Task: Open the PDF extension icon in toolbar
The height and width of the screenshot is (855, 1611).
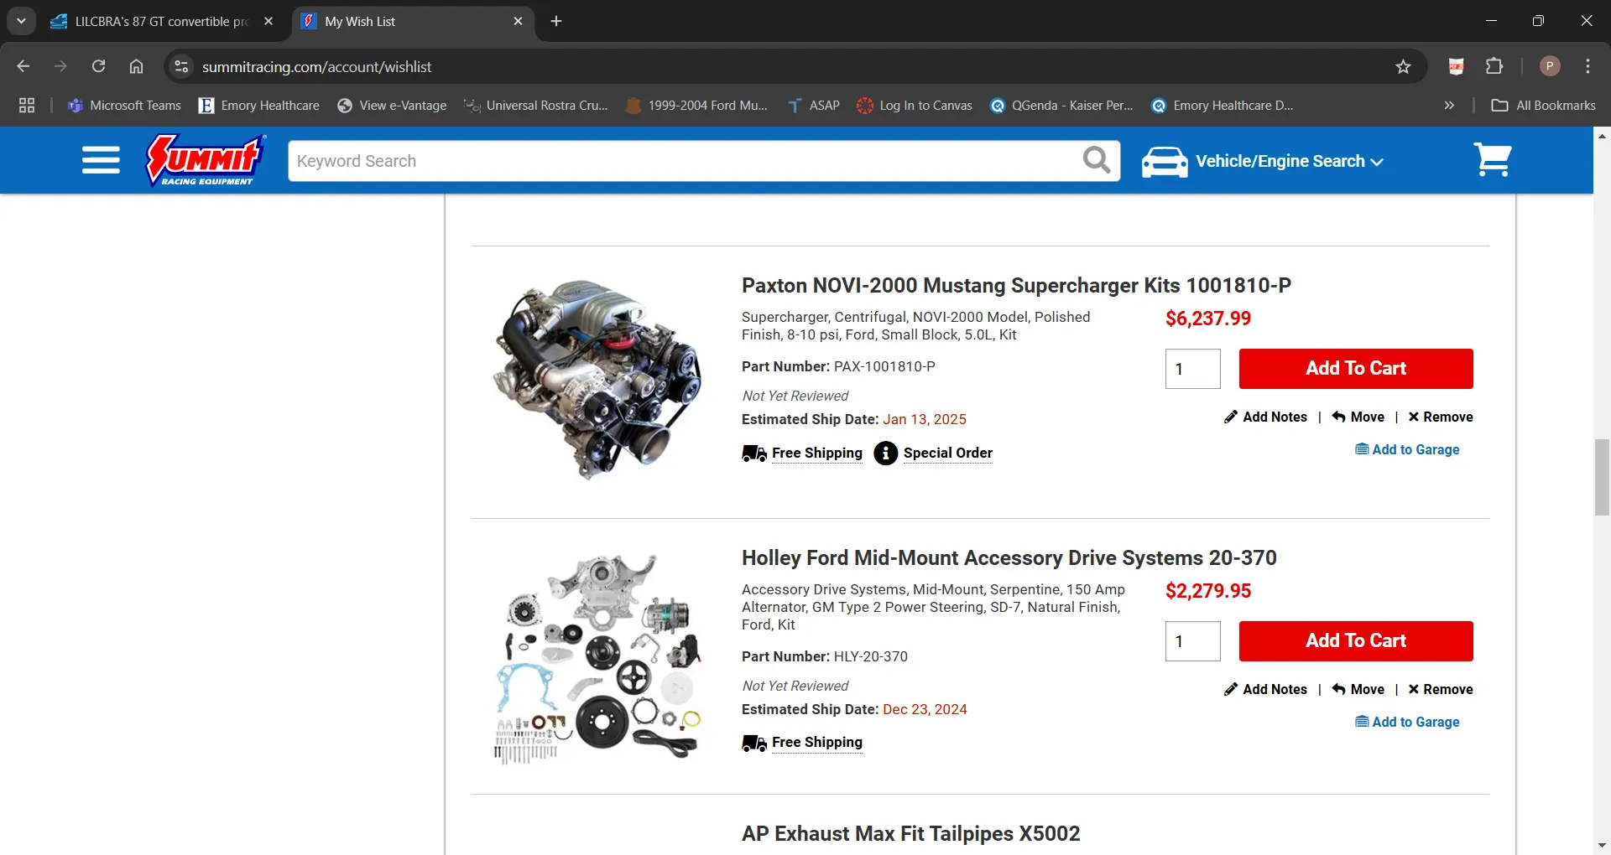Action: click(x=1456, y=66)
